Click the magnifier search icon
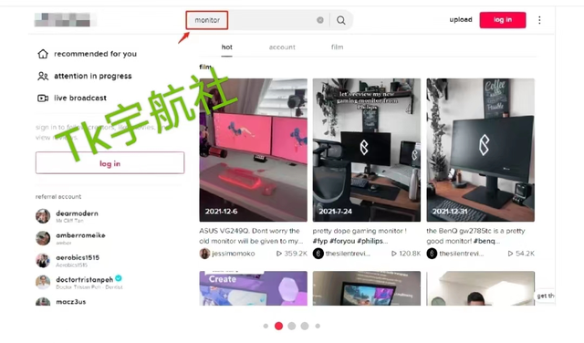Screen dimensions: 584x343 click(x=340, y=20)
